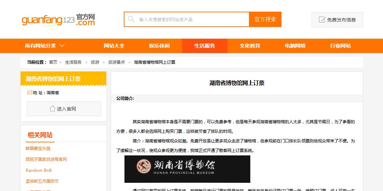Image resolution: width=383 pixels, height=191 pixels.
Task: Click the 进入官网 button
Action: [64, 109]
